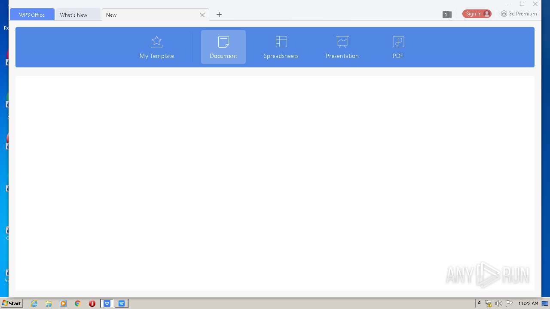Select the Presentation template category
550x309 pixels.
[x=342, y=47]
